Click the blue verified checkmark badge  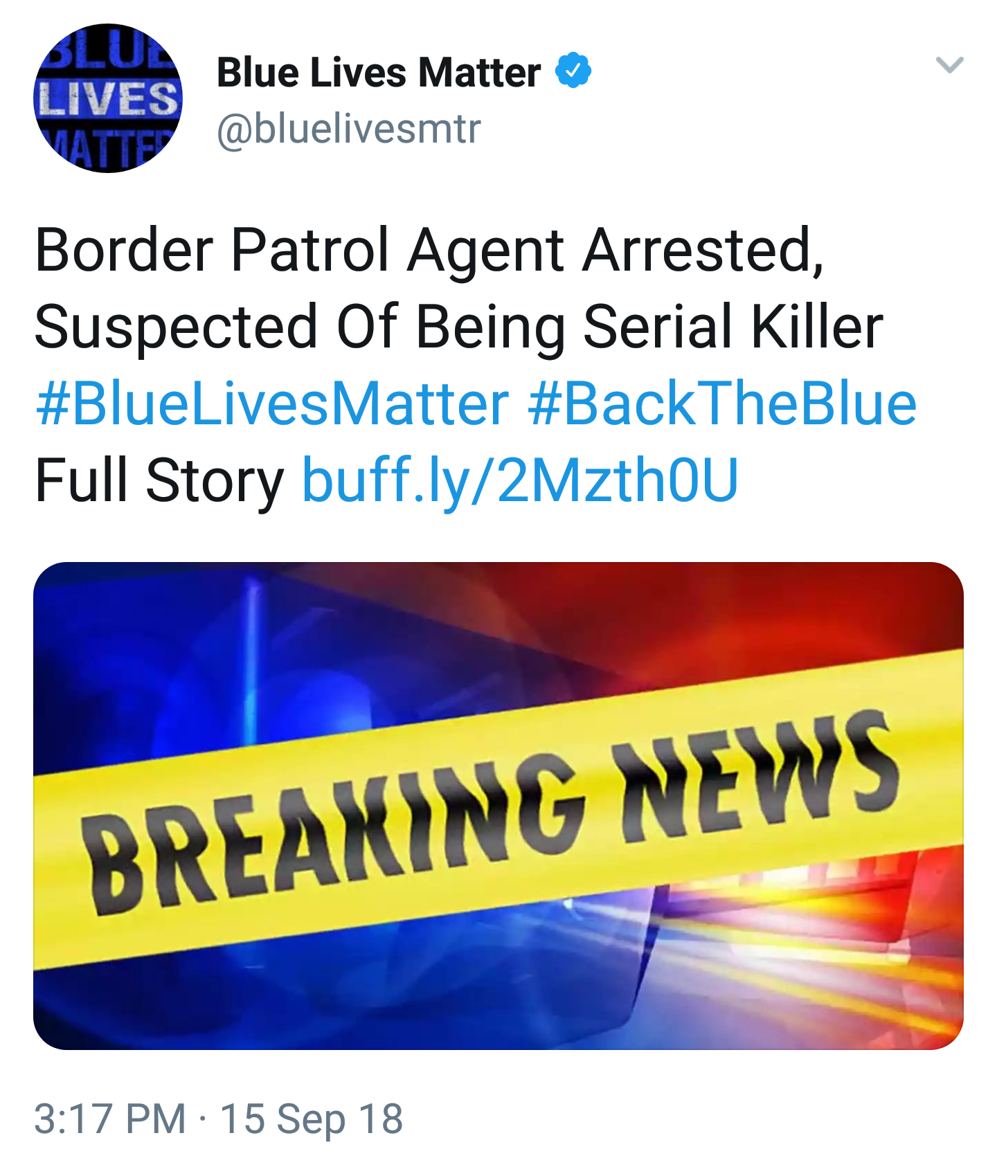573,70
